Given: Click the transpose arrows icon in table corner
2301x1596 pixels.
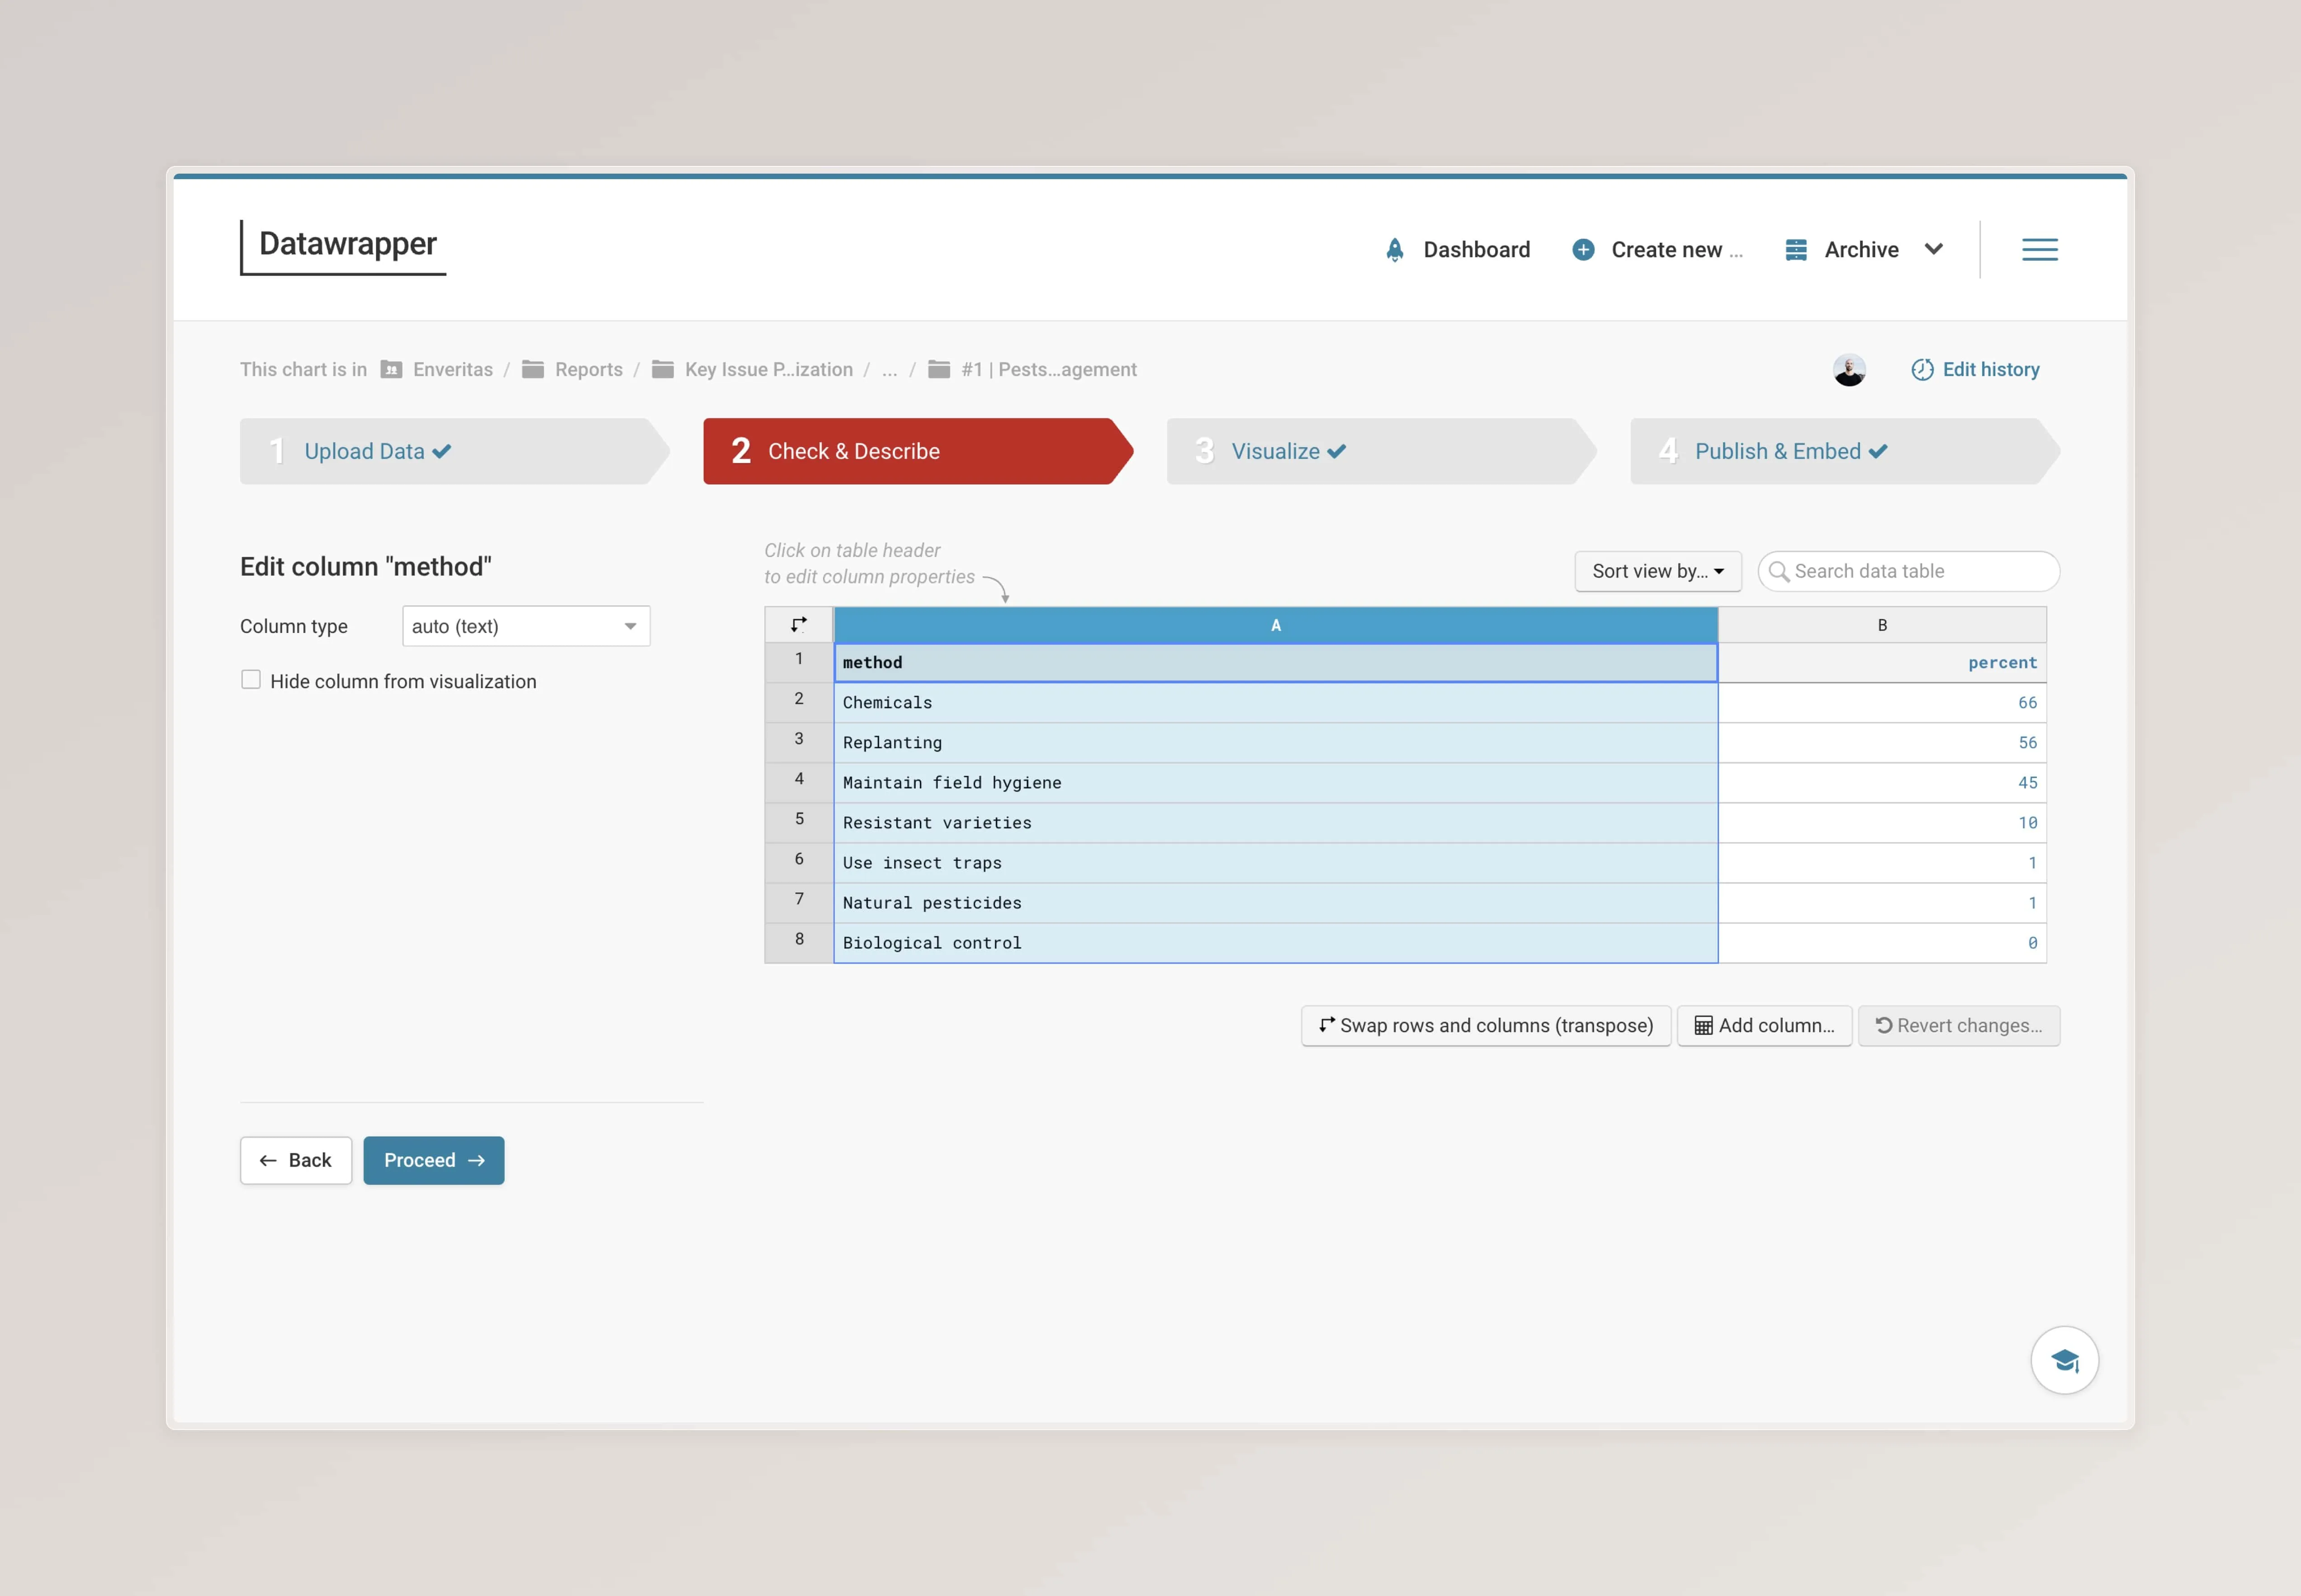Looking at the screenshot, I should click(x=798, y=623).
